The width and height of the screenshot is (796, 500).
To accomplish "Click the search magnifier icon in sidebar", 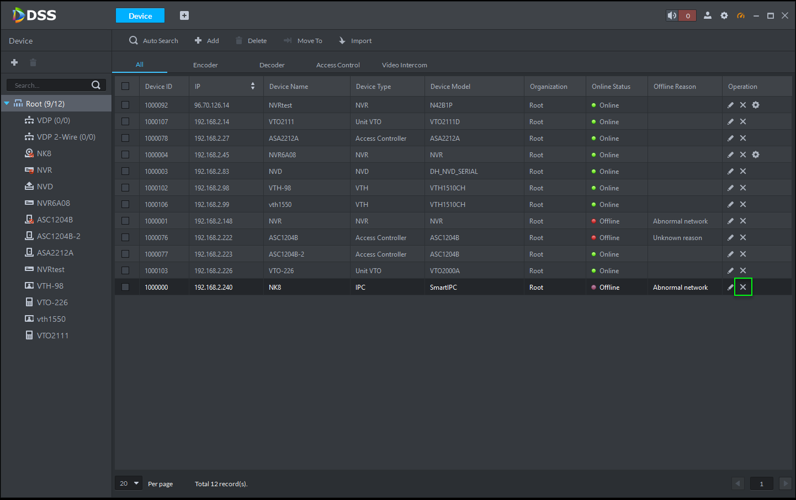I will coord(96,85).
